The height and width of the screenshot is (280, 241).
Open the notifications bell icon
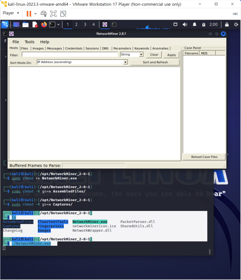pos(195,24)
